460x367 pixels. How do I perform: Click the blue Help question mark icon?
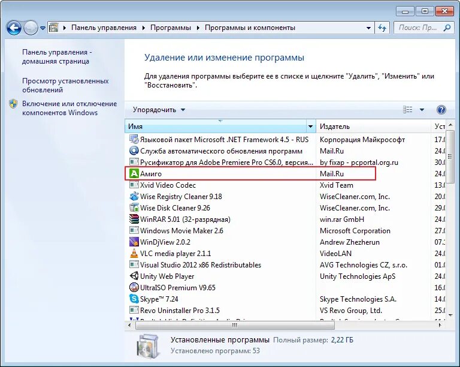[441, 110]
